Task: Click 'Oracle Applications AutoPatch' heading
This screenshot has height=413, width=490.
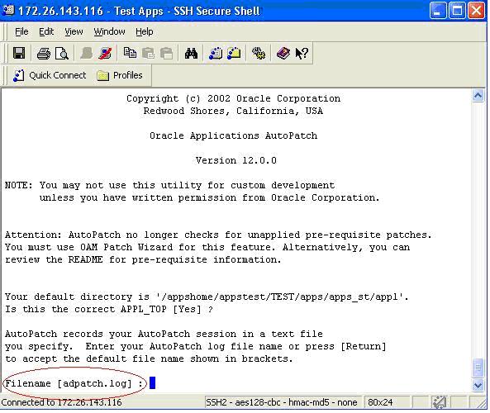Action: [233, 136]
